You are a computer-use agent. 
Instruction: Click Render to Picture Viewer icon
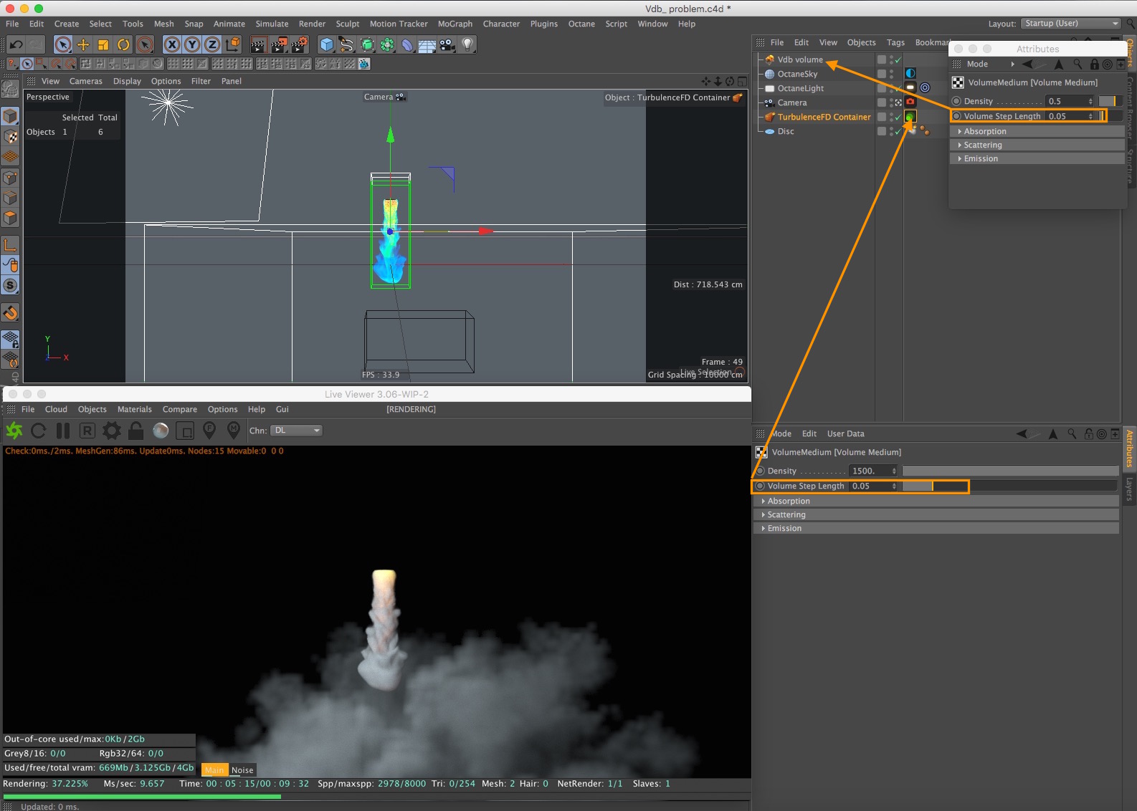(279, 44)
